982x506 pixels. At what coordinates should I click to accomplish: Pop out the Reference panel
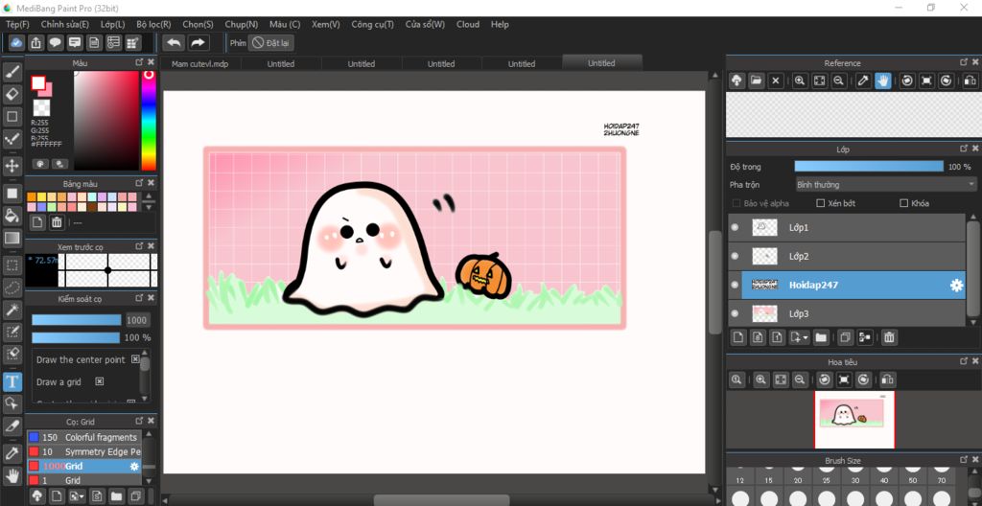pos(964,62)
